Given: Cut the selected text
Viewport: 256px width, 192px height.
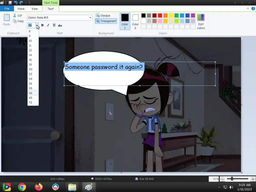Looking at the screenshot, I should [x=18, y=15].
